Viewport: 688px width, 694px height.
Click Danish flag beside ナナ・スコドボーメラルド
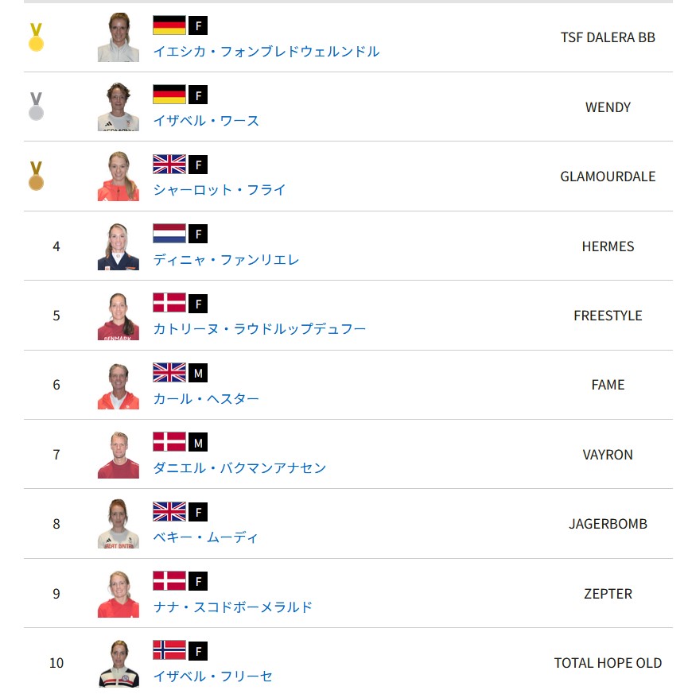pos(169,581)
